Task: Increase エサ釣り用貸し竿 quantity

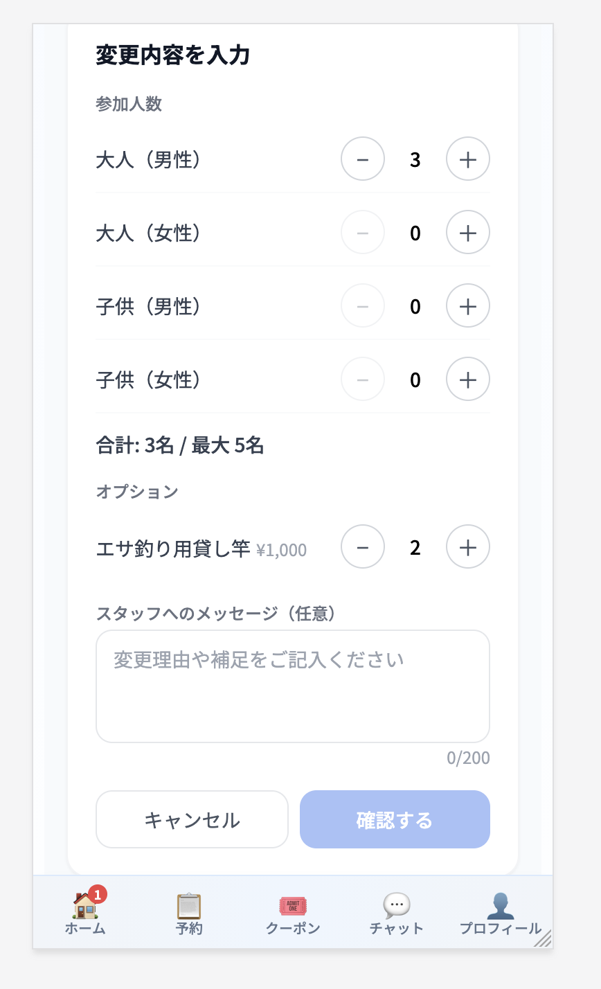Action: 468,547
